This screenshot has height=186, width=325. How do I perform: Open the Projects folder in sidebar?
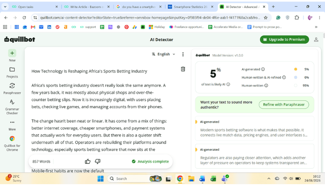[x=12, y=72]
